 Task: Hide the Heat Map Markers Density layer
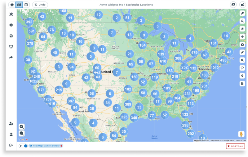tap(31, 146)
